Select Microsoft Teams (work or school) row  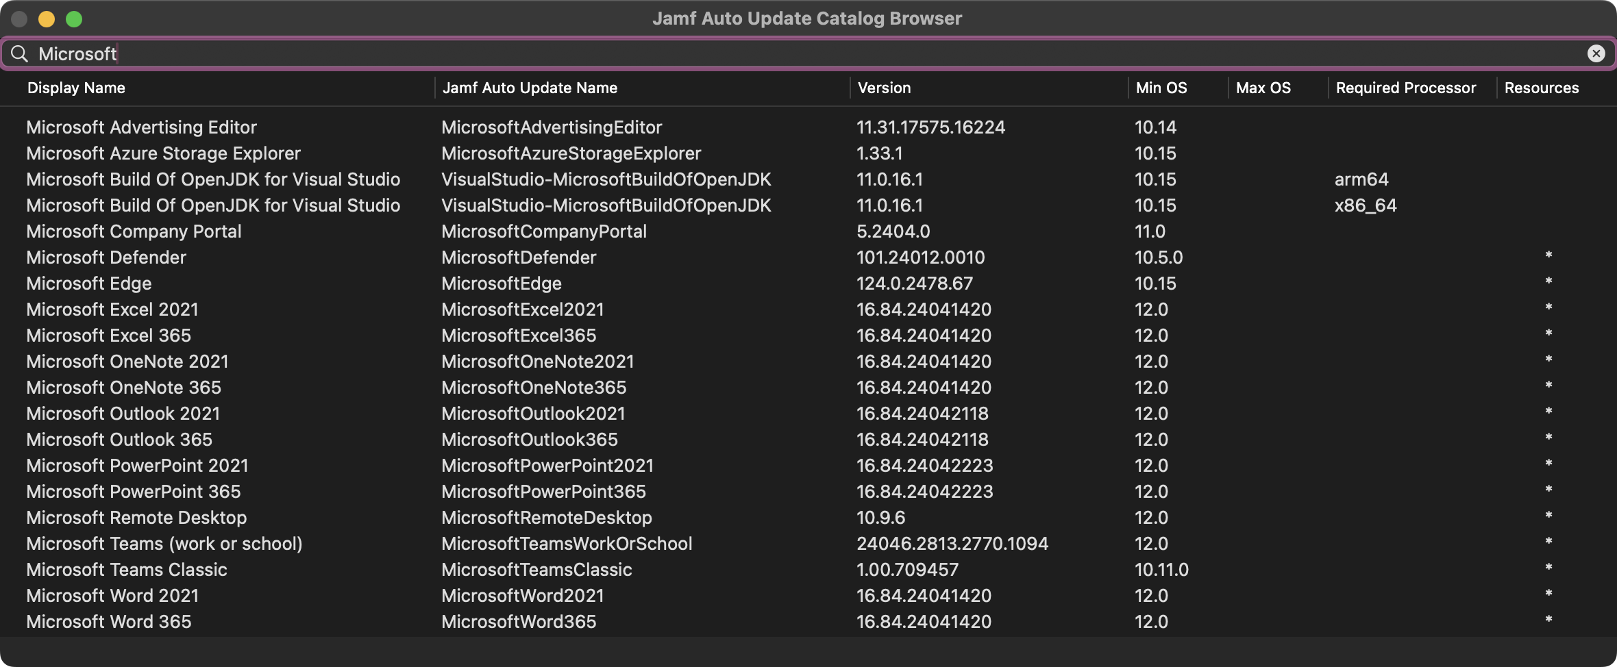[x=808, y=544]
